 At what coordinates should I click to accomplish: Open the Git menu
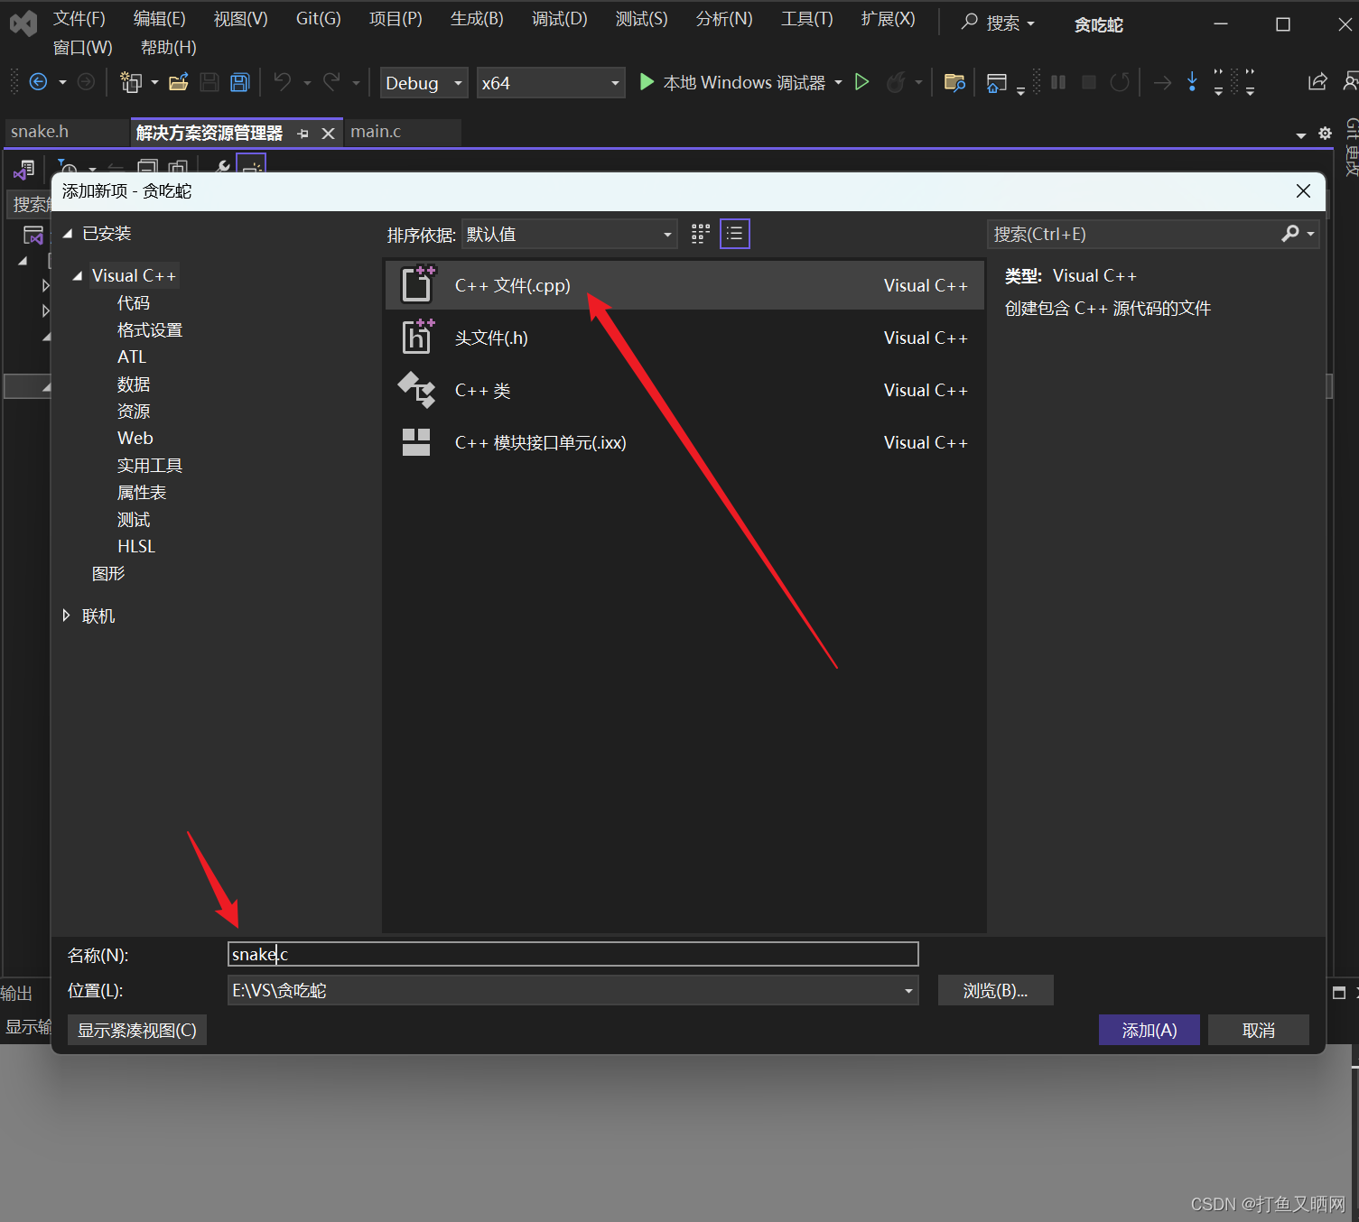[x=319, y=19]
